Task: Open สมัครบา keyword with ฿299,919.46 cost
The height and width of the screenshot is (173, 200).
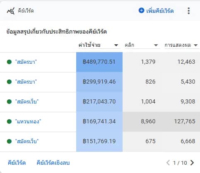Action: pos(26,82)
